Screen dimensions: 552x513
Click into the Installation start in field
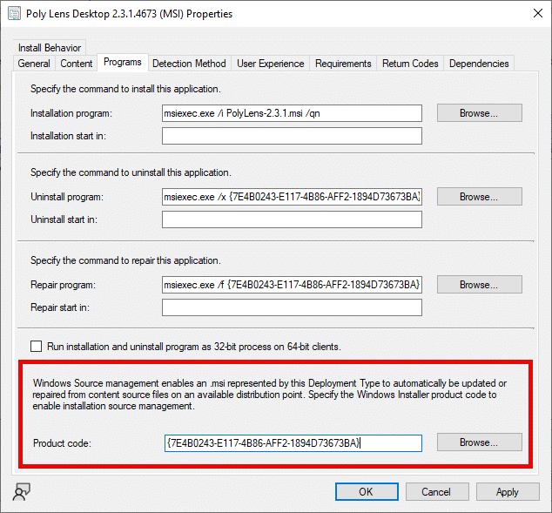pos(292,136)
